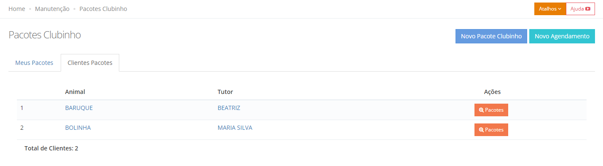The image size is (603, 166).
Task: Click the Animal column header
Action: [75, 92]
